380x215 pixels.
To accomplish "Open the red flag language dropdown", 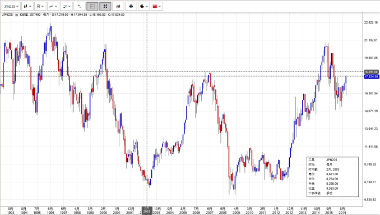I will 157,6.
